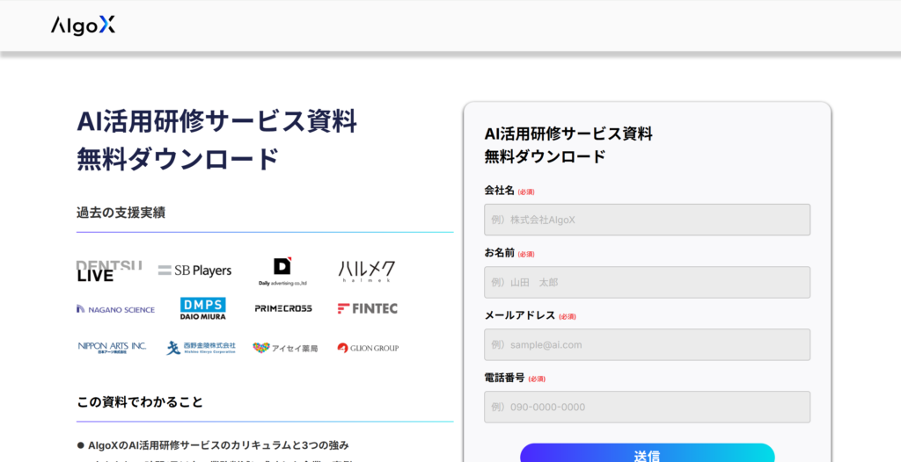Select the Daily advertising co. logo

(282, 272)
